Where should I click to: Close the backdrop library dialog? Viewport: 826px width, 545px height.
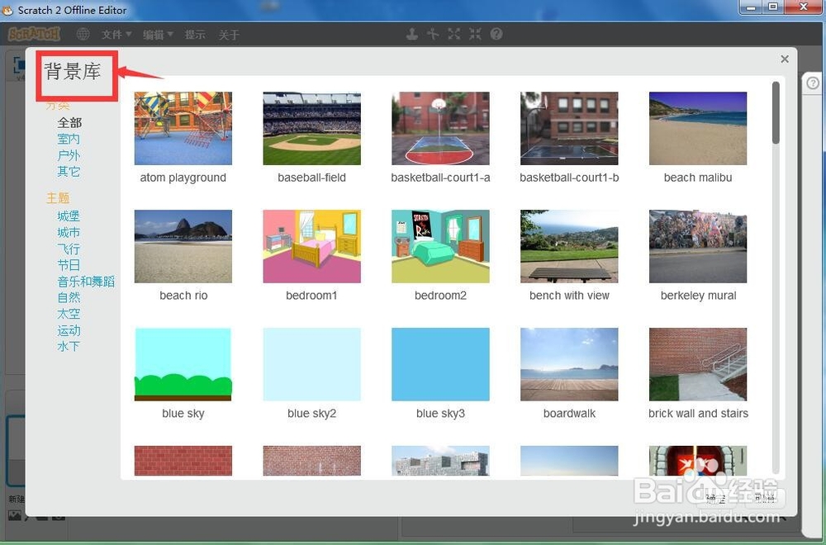tap(785, 59)
